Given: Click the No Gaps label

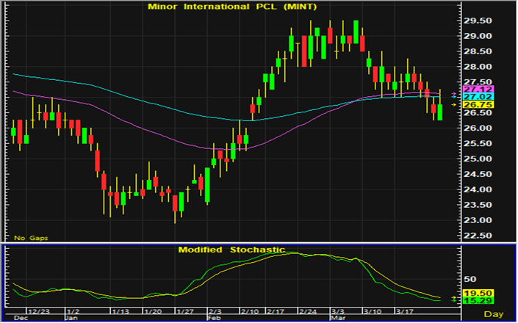Looking at the screenshot, I should (x=31, y=238).
